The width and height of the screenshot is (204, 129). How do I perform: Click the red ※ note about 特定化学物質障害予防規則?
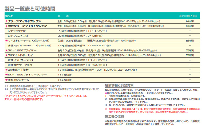(152, 110)
